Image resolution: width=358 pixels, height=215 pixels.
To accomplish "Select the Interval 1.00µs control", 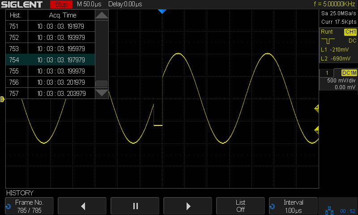I will (x=293, y=206).
